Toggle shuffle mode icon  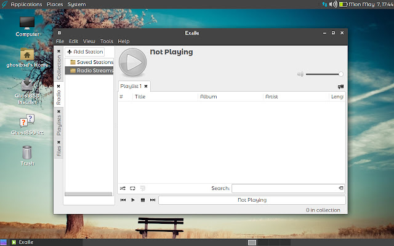[x=123, y=188]
